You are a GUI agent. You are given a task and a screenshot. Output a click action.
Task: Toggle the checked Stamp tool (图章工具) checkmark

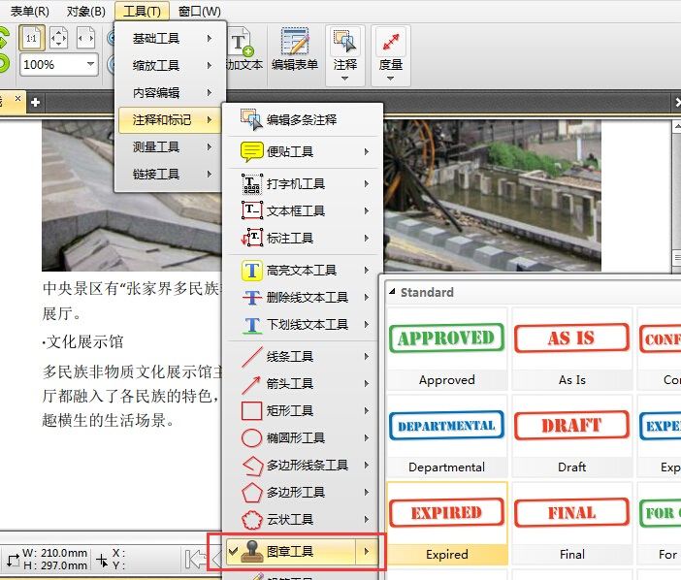click(233, 551)
